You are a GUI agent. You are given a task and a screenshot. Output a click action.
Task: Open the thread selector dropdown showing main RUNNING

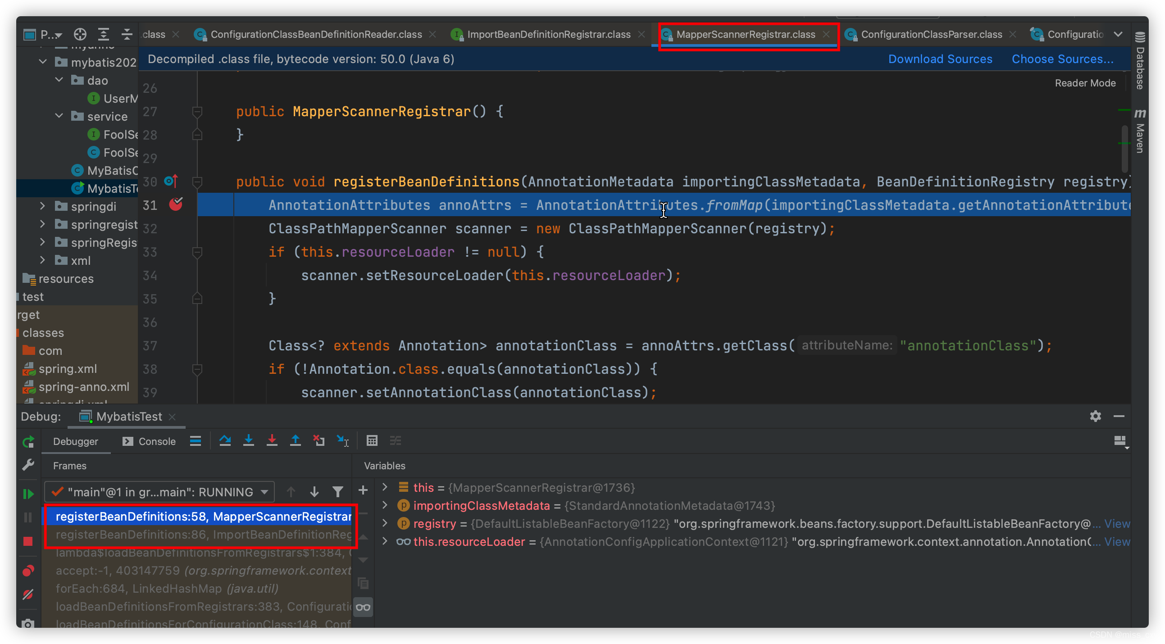click(x=159, y=492)
